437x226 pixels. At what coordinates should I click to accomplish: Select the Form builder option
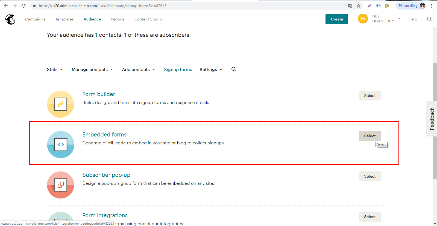point(370,96)
